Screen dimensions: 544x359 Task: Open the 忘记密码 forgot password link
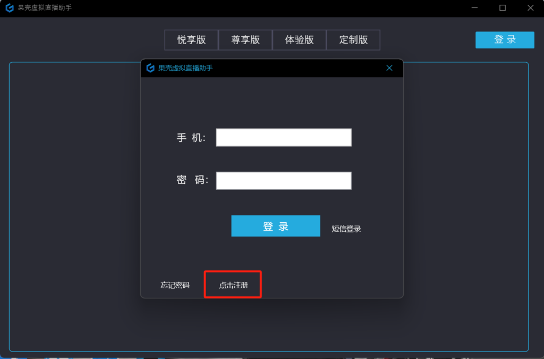coord(175,285)
